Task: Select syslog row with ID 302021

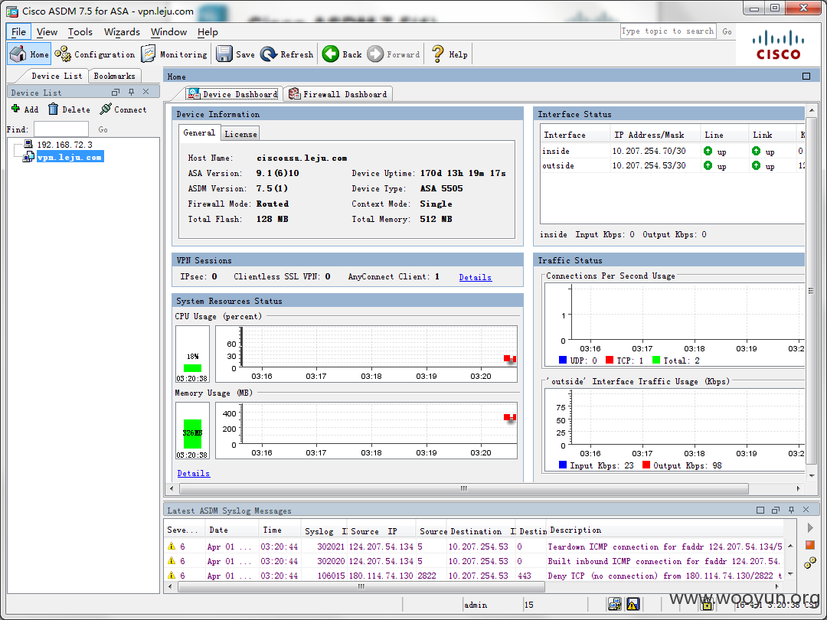Action: click(474, 547)
